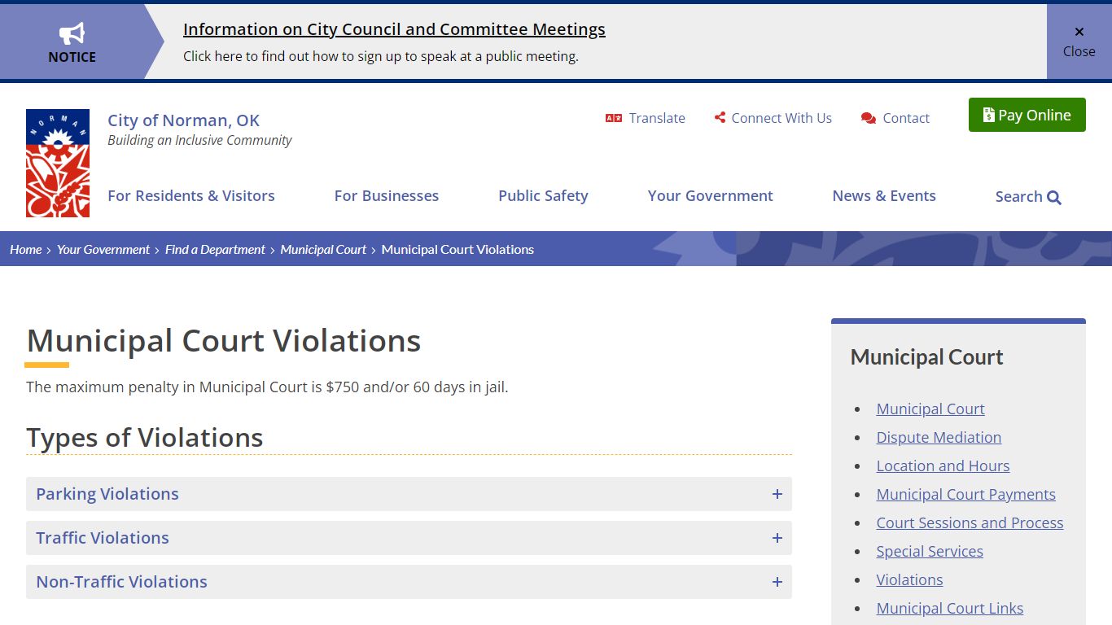Click the Pay Online button
The image size is (1112, 625).
point(1027,115)
